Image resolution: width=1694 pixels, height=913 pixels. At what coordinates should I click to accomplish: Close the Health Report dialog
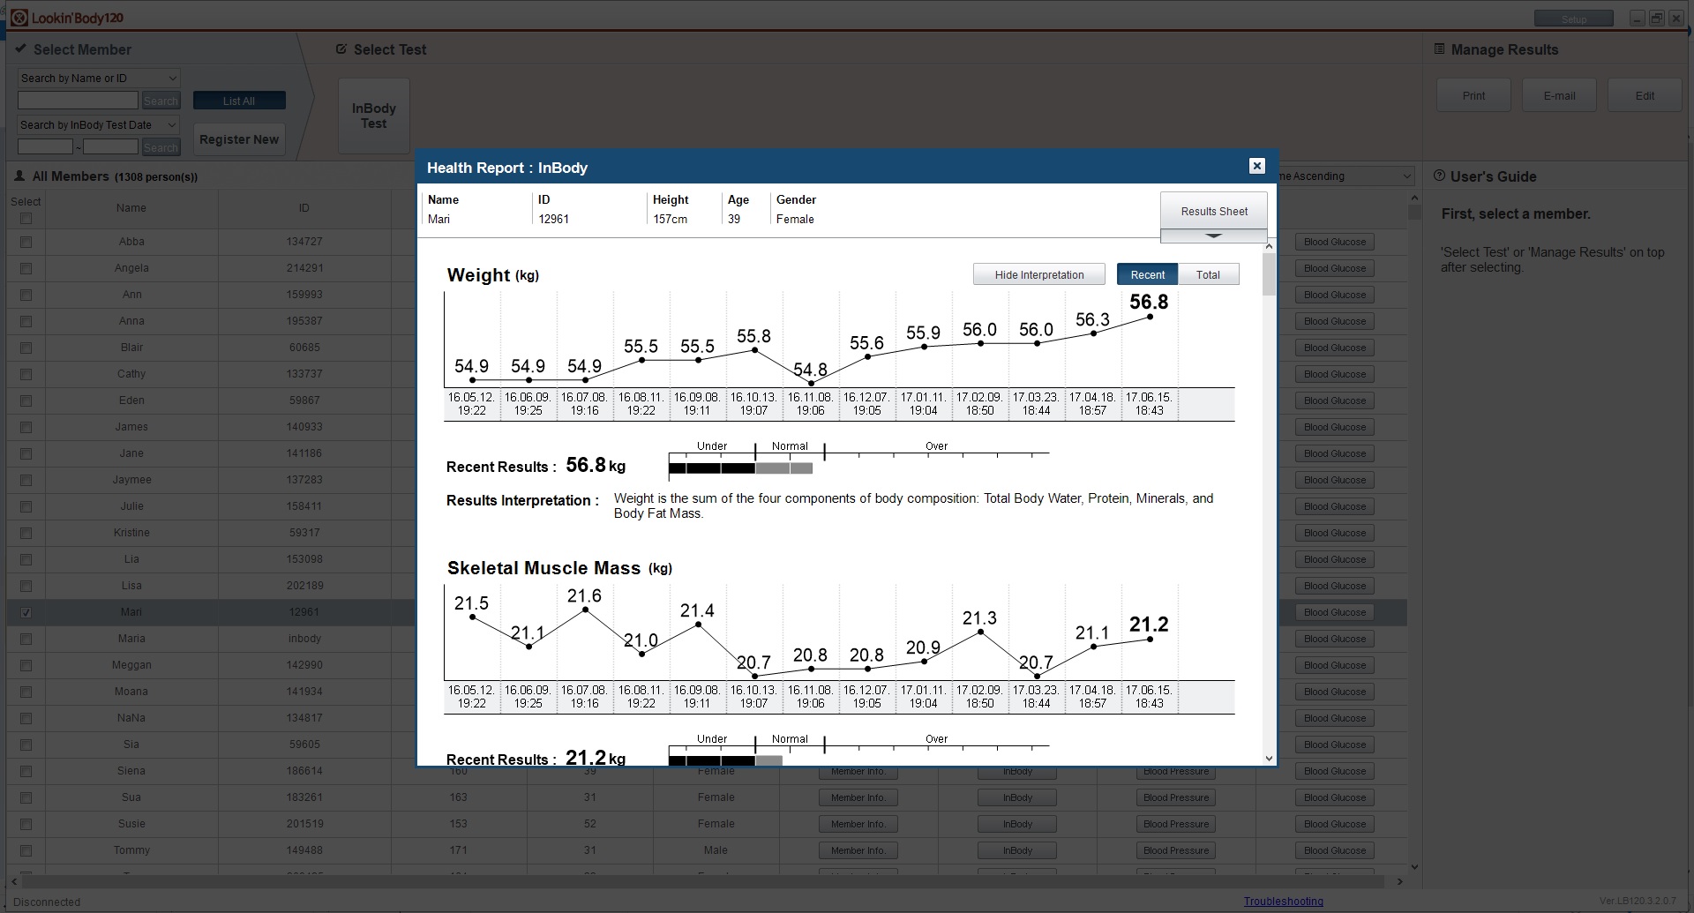point(1257,166)
